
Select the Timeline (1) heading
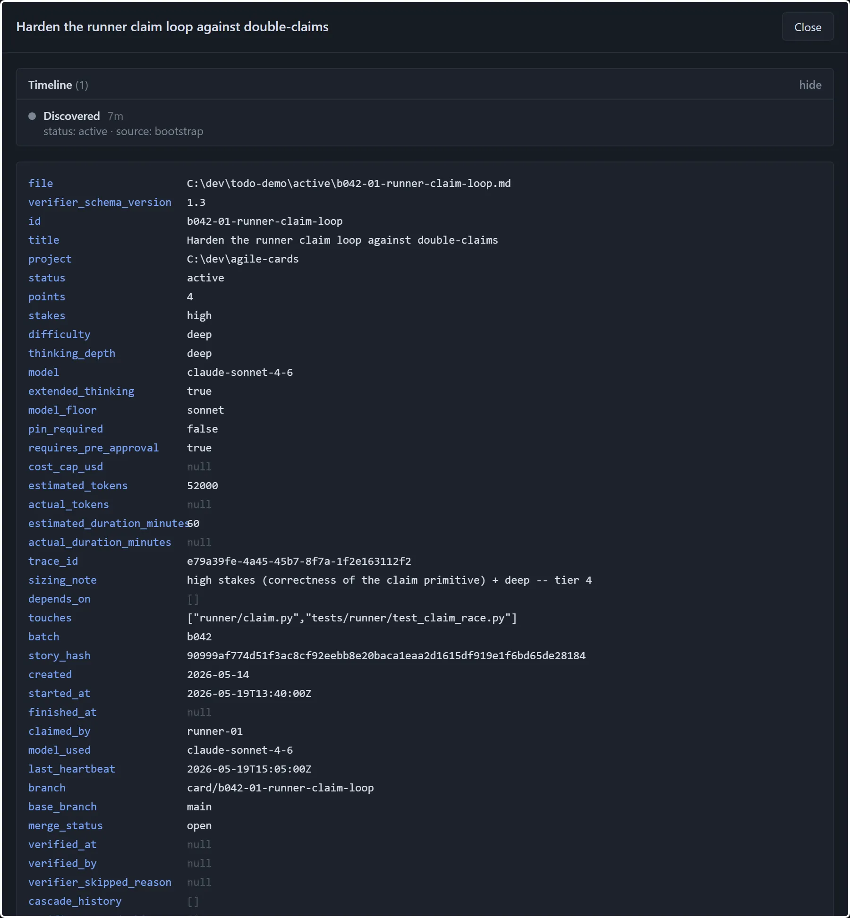[58, 85]
